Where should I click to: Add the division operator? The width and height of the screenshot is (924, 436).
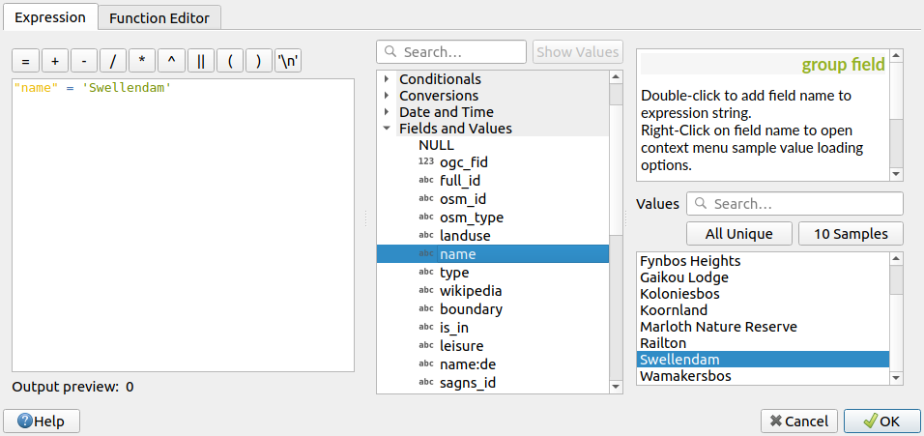(112, 61)
